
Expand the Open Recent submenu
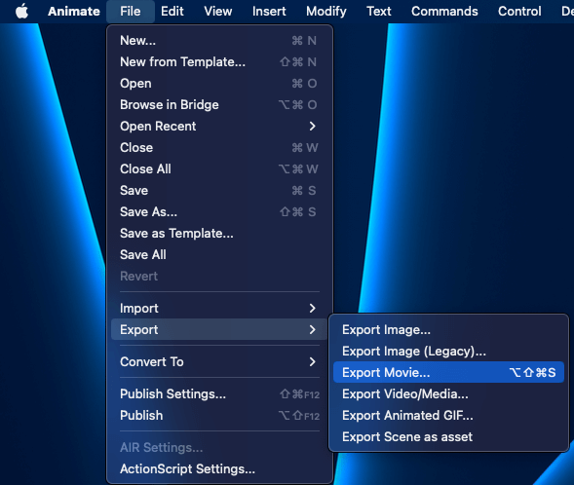219,127
